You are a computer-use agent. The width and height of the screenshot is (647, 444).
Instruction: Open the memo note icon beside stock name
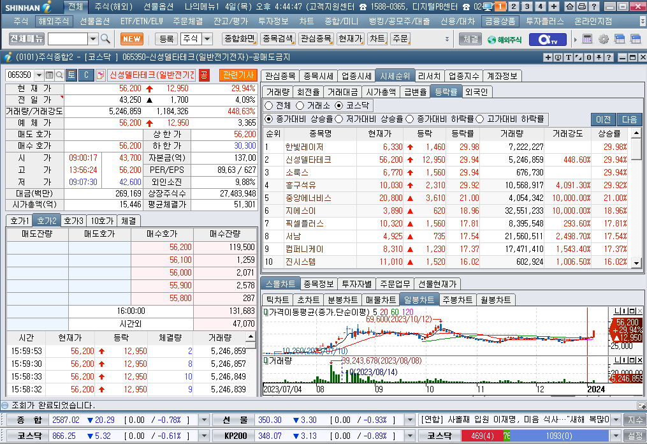(100, 75)
